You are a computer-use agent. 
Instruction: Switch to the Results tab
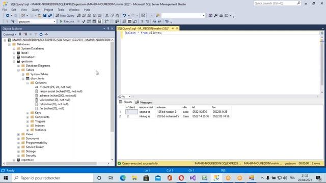tap(126, 102)
